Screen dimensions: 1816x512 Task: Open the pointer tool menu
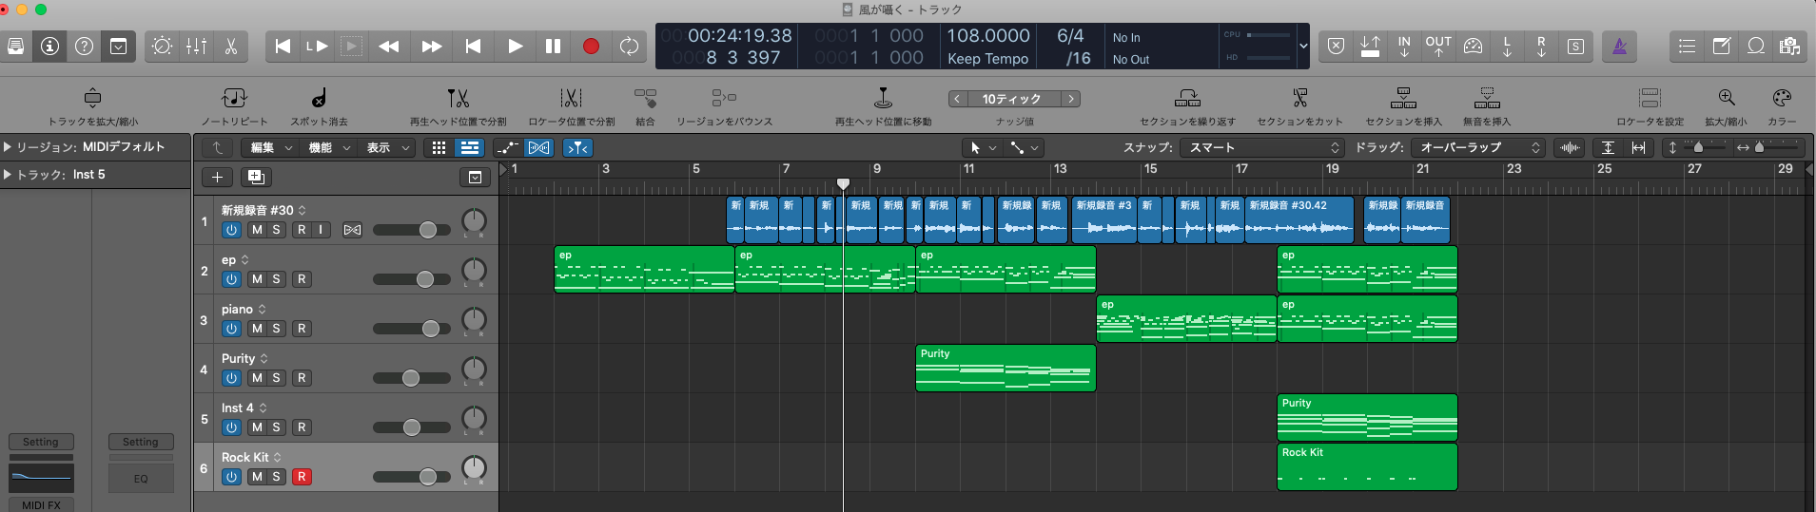point(982,147)
